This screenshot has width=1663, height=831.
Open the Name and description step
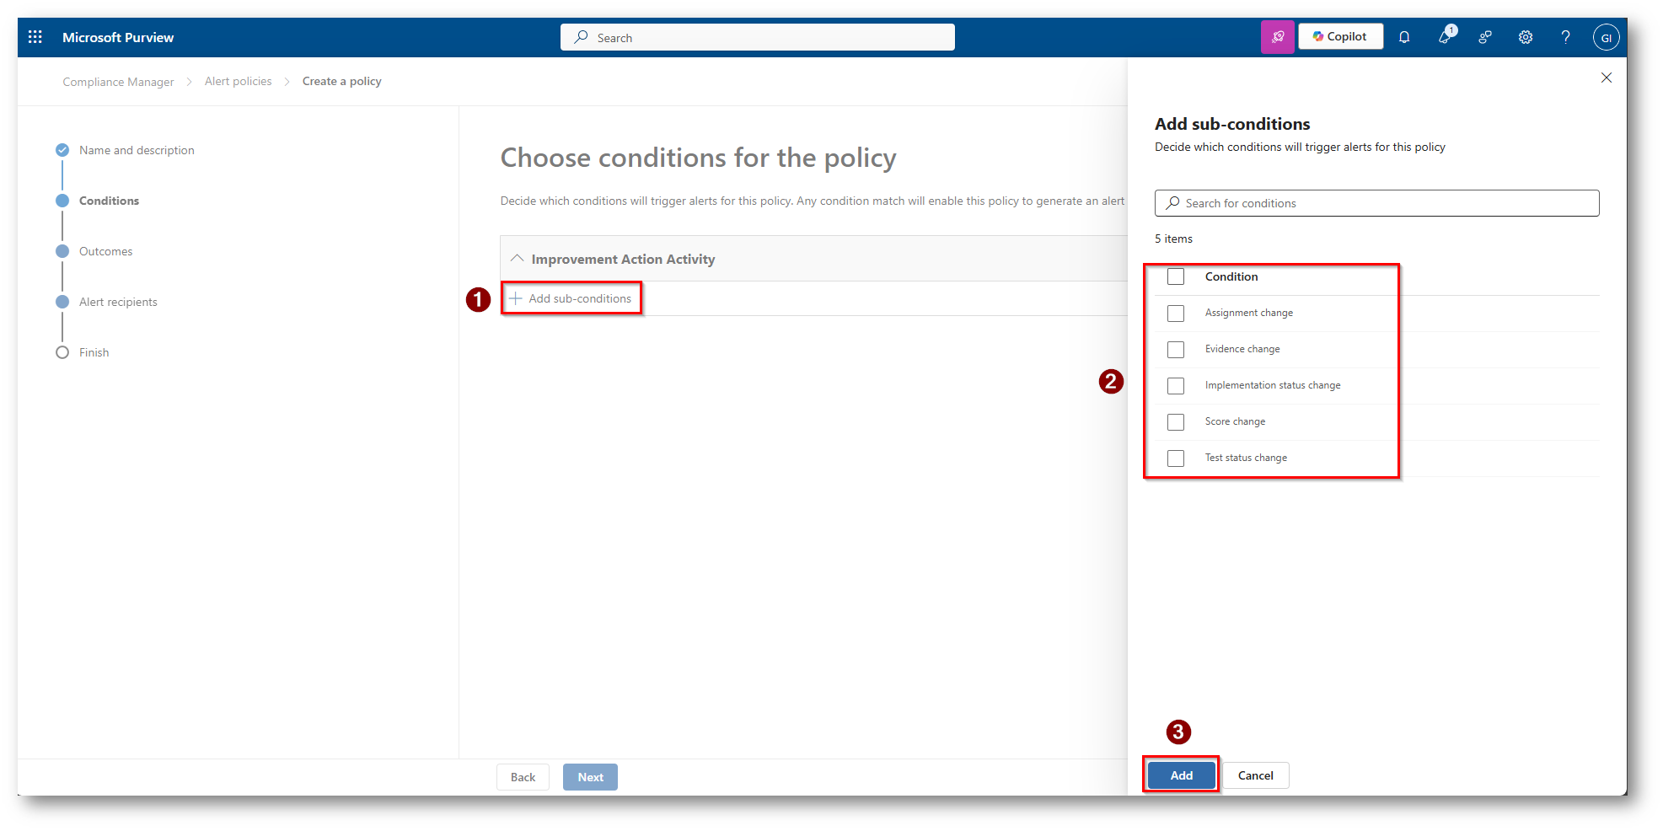(x=137, y=151)
